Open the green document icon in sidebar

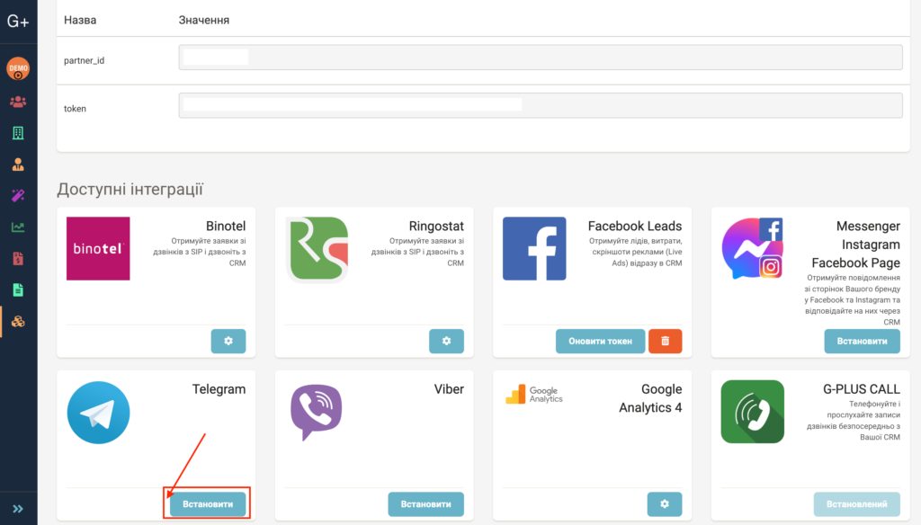coord(18,289)
